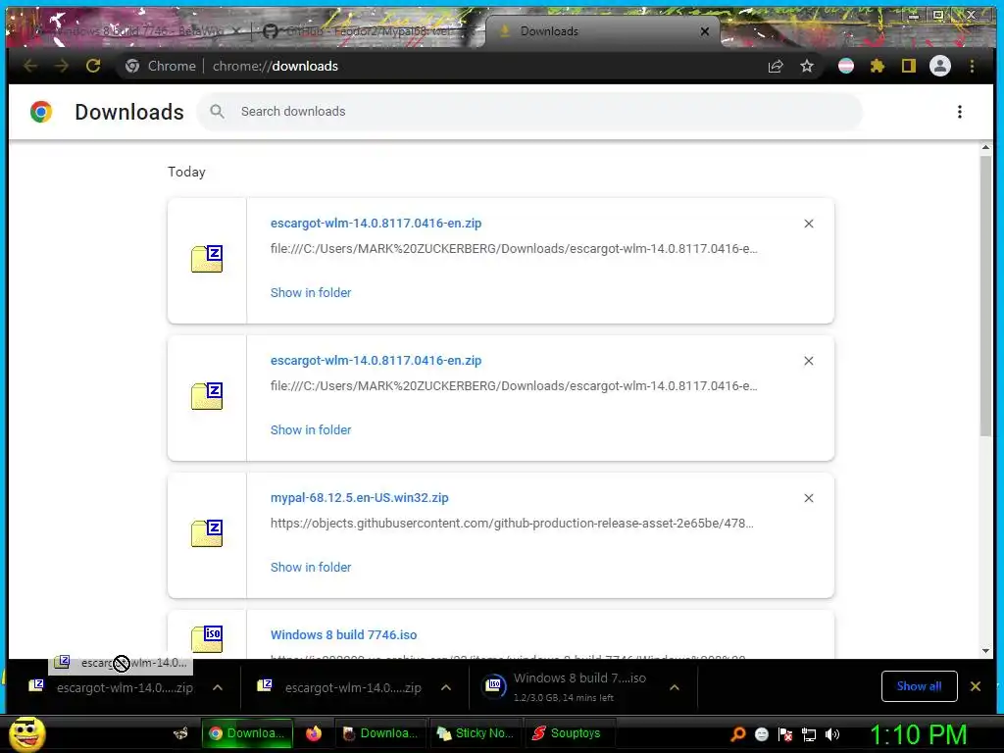Screen dimensions: 1004x753
Task: Remove mypal-68.12.5 entry with its X
Action: 809,498
